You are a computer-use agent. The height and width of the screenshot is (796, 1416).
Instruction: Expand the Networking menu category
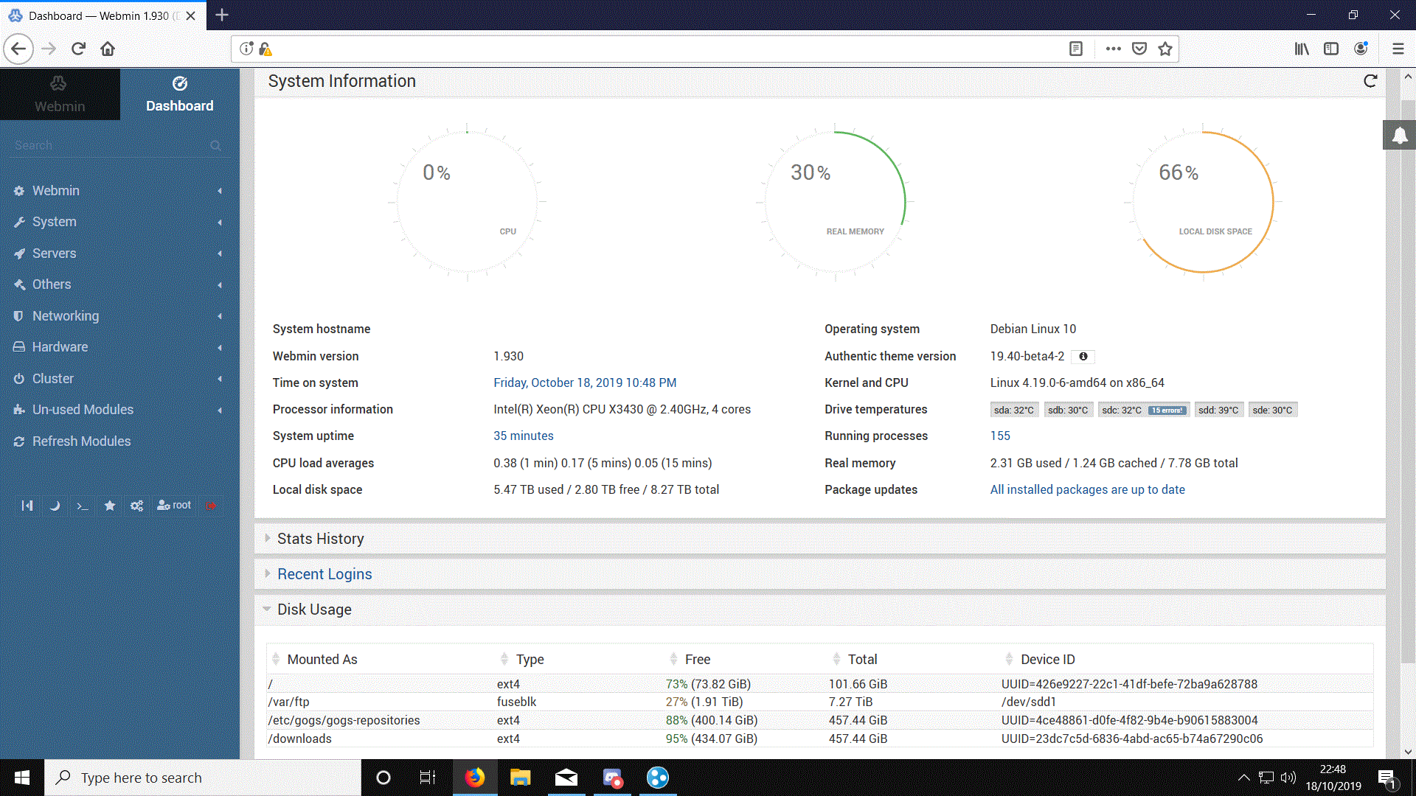tap(118, 316)
